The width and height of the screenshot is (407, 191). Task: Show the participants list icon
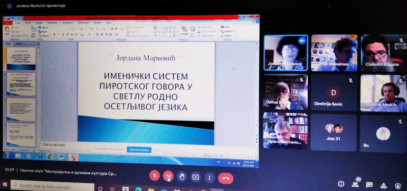tap(355, 184)
